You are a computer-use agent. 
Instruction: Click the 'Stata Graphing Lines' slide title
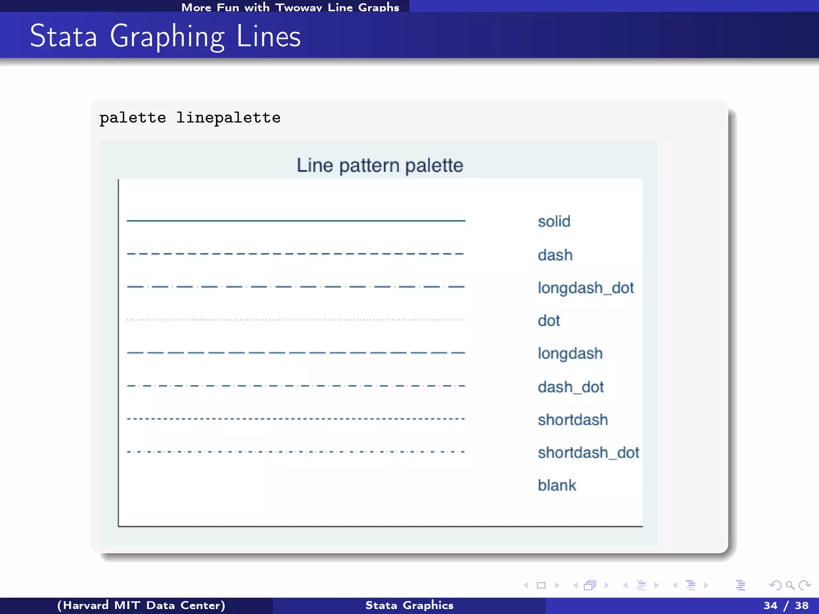click(165, 36)
